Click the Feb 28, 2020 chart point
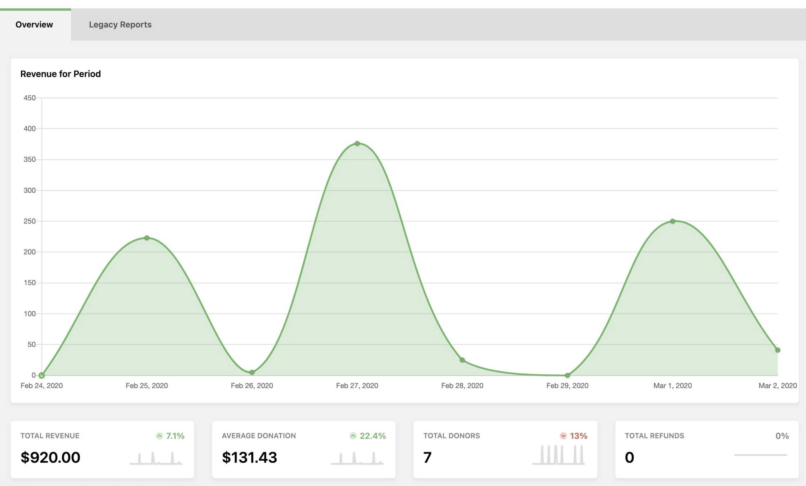806x486 pixels. point(462,360)
